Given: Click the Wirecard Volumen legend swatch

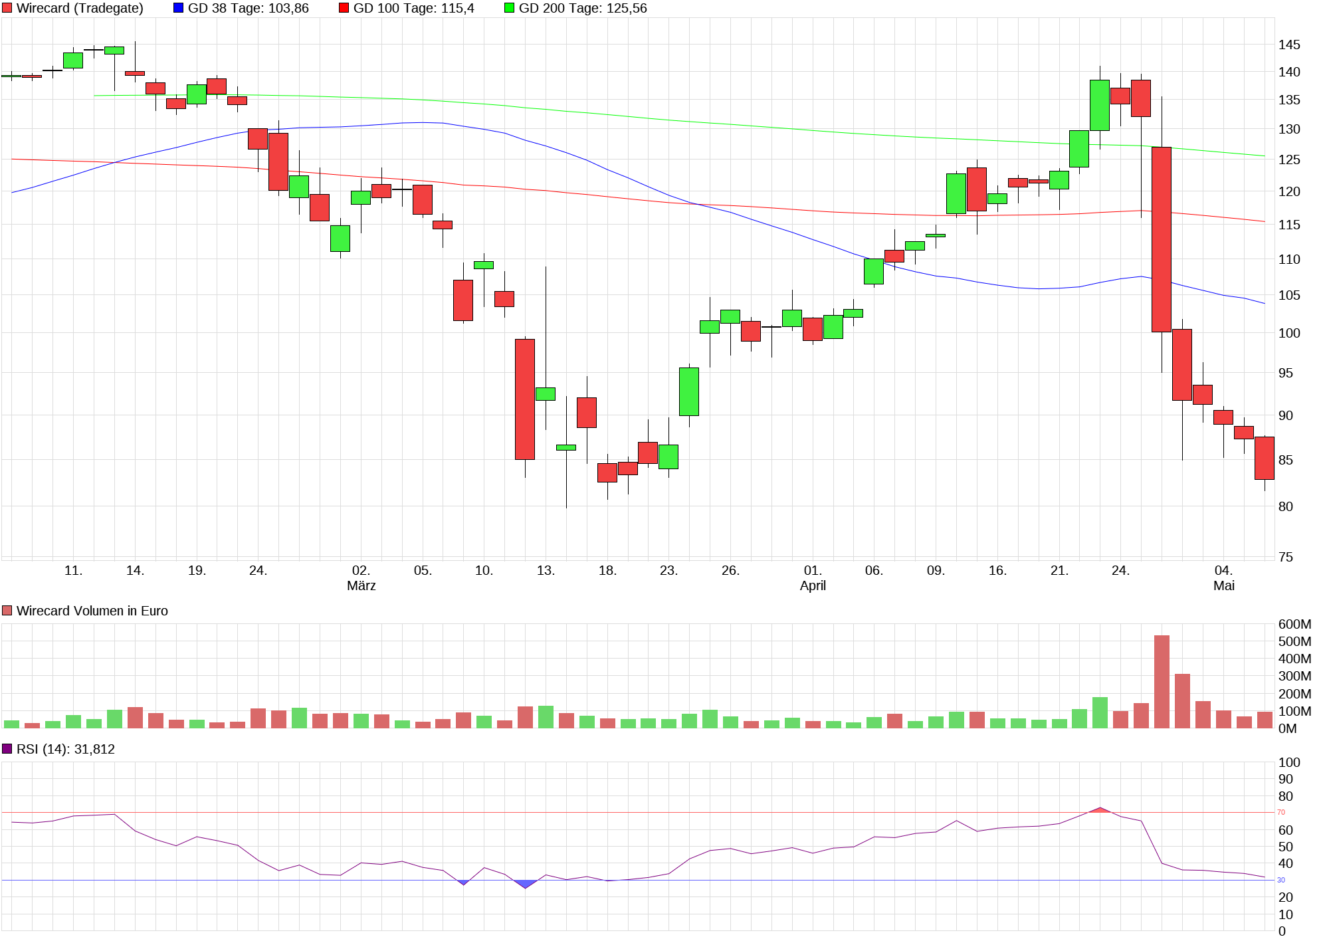Looking at the screenshot, I should click(x=7, y=610).
